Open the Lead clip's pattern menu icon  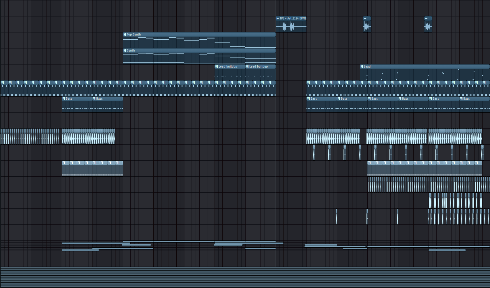tap(362, 66)
